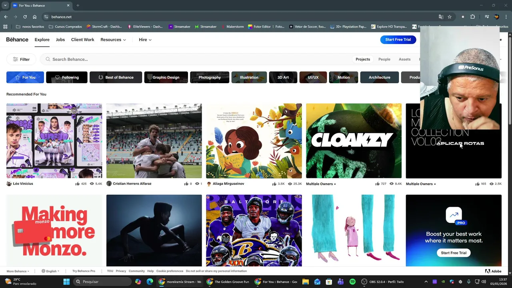Click the filter sliders icon
Viewport: 512px width, 288px height.
15,59
